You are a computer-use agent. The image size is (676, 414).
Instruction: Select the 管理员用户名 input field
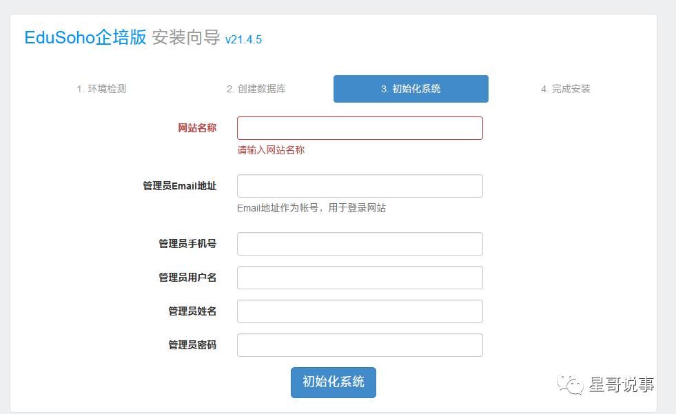pos(359,277)
